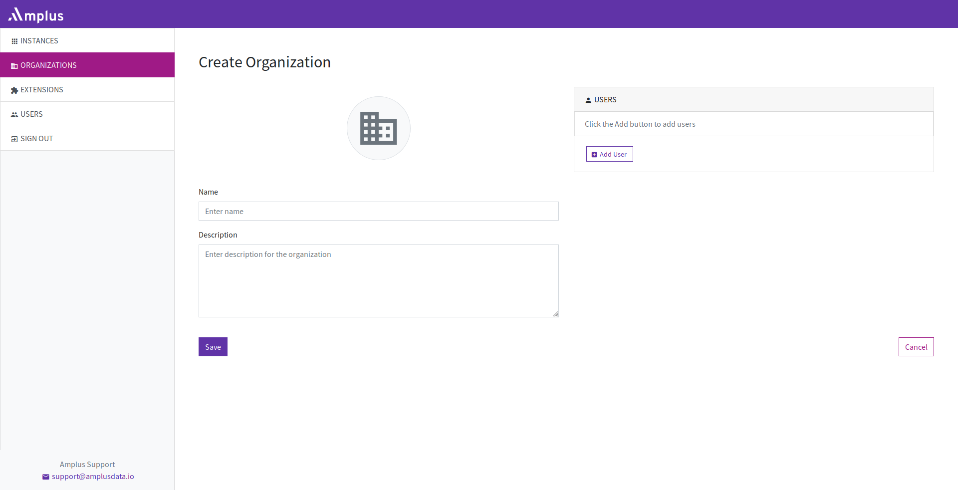This screenshot has width=958, height=490.
Task: Click the puzzle piece icon beside EXTENSIONS
Action: [x=14, y=90]
